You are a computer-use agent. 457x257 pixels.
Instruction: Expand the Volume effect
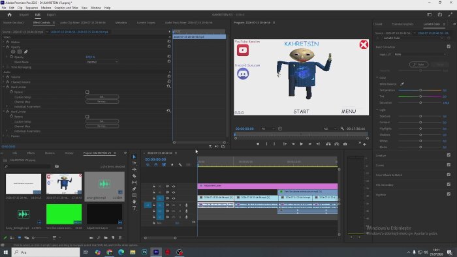[x=3, y=77]
